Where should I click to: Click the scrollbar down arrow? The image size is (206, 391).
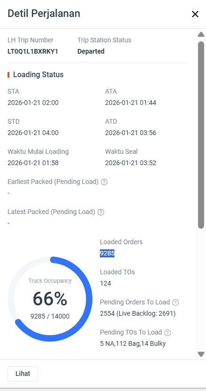(201, 354)
